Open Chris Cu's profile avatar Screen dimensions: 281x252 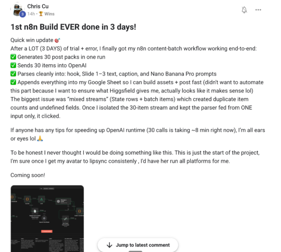18,10
